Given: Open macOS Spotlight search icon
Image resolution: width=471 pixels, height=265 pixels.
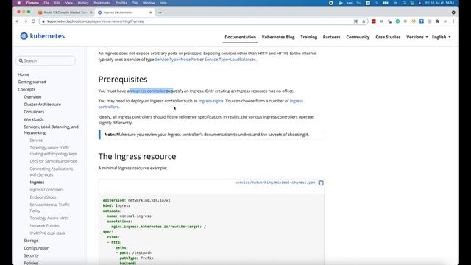Looking at the screenshot, I should point(404,3).
